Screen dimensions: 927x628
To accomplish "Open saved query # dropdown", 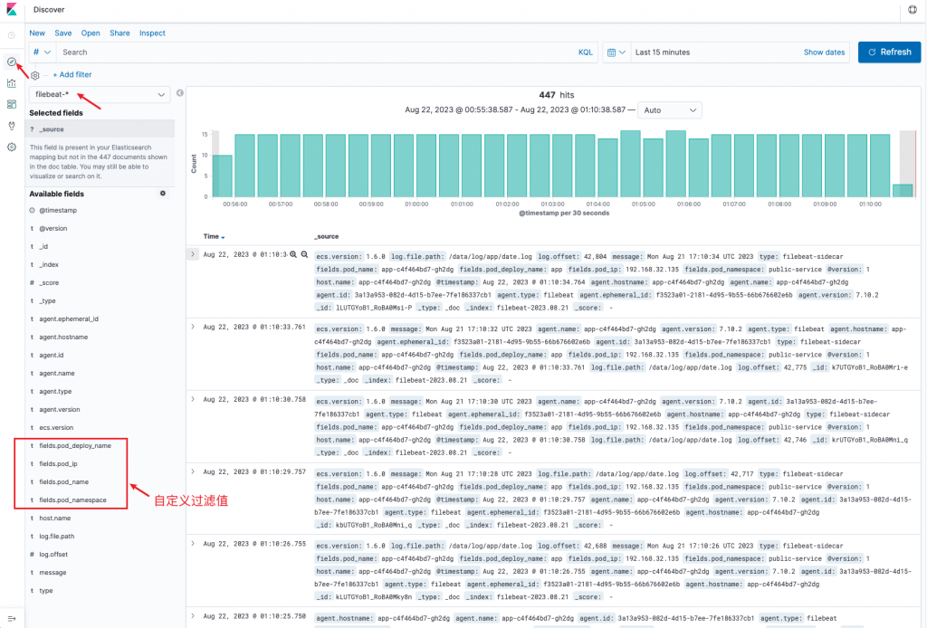I will coord(42,52).
